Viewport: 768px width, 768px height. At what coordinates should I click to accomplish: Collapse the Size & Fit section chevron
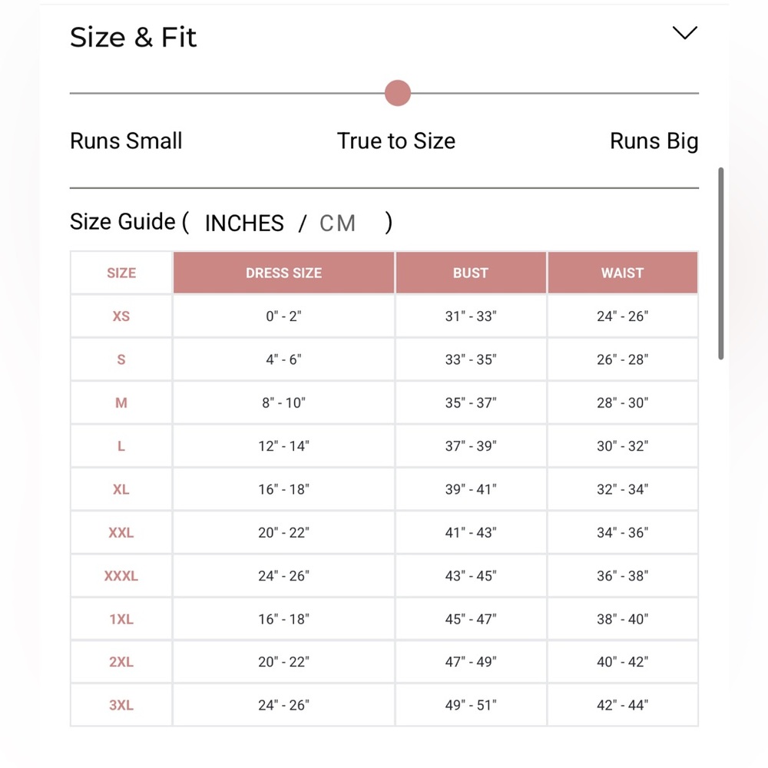click(x=685, y=33)
